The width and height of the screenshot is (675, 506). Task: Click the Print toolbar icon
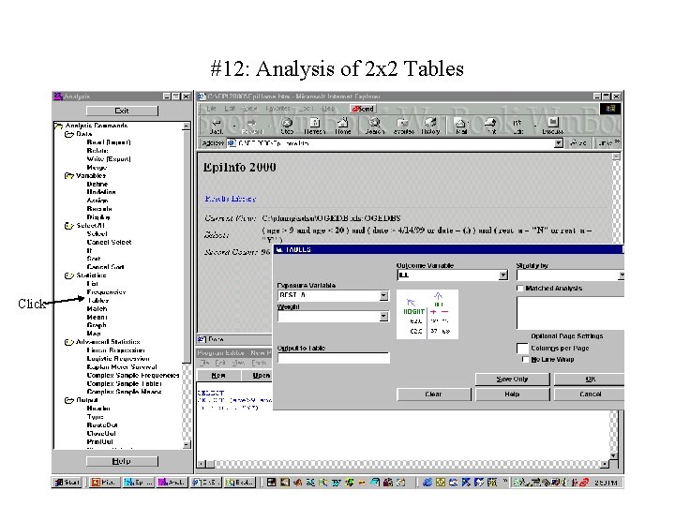tap(490, 126)
